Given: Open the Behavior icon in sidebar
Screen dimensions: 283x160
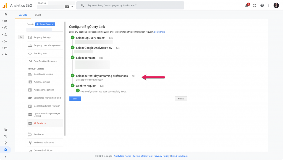Looking at the screenshot, I should click(x=6, y=48).
